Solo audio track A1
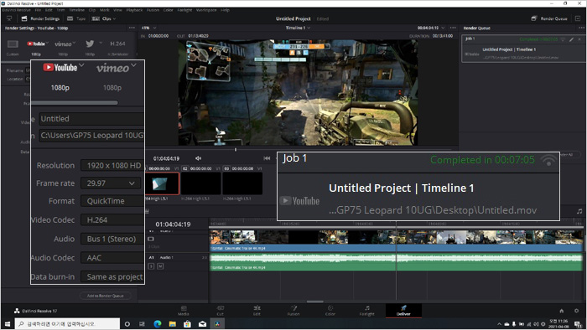 click(151, 266)
